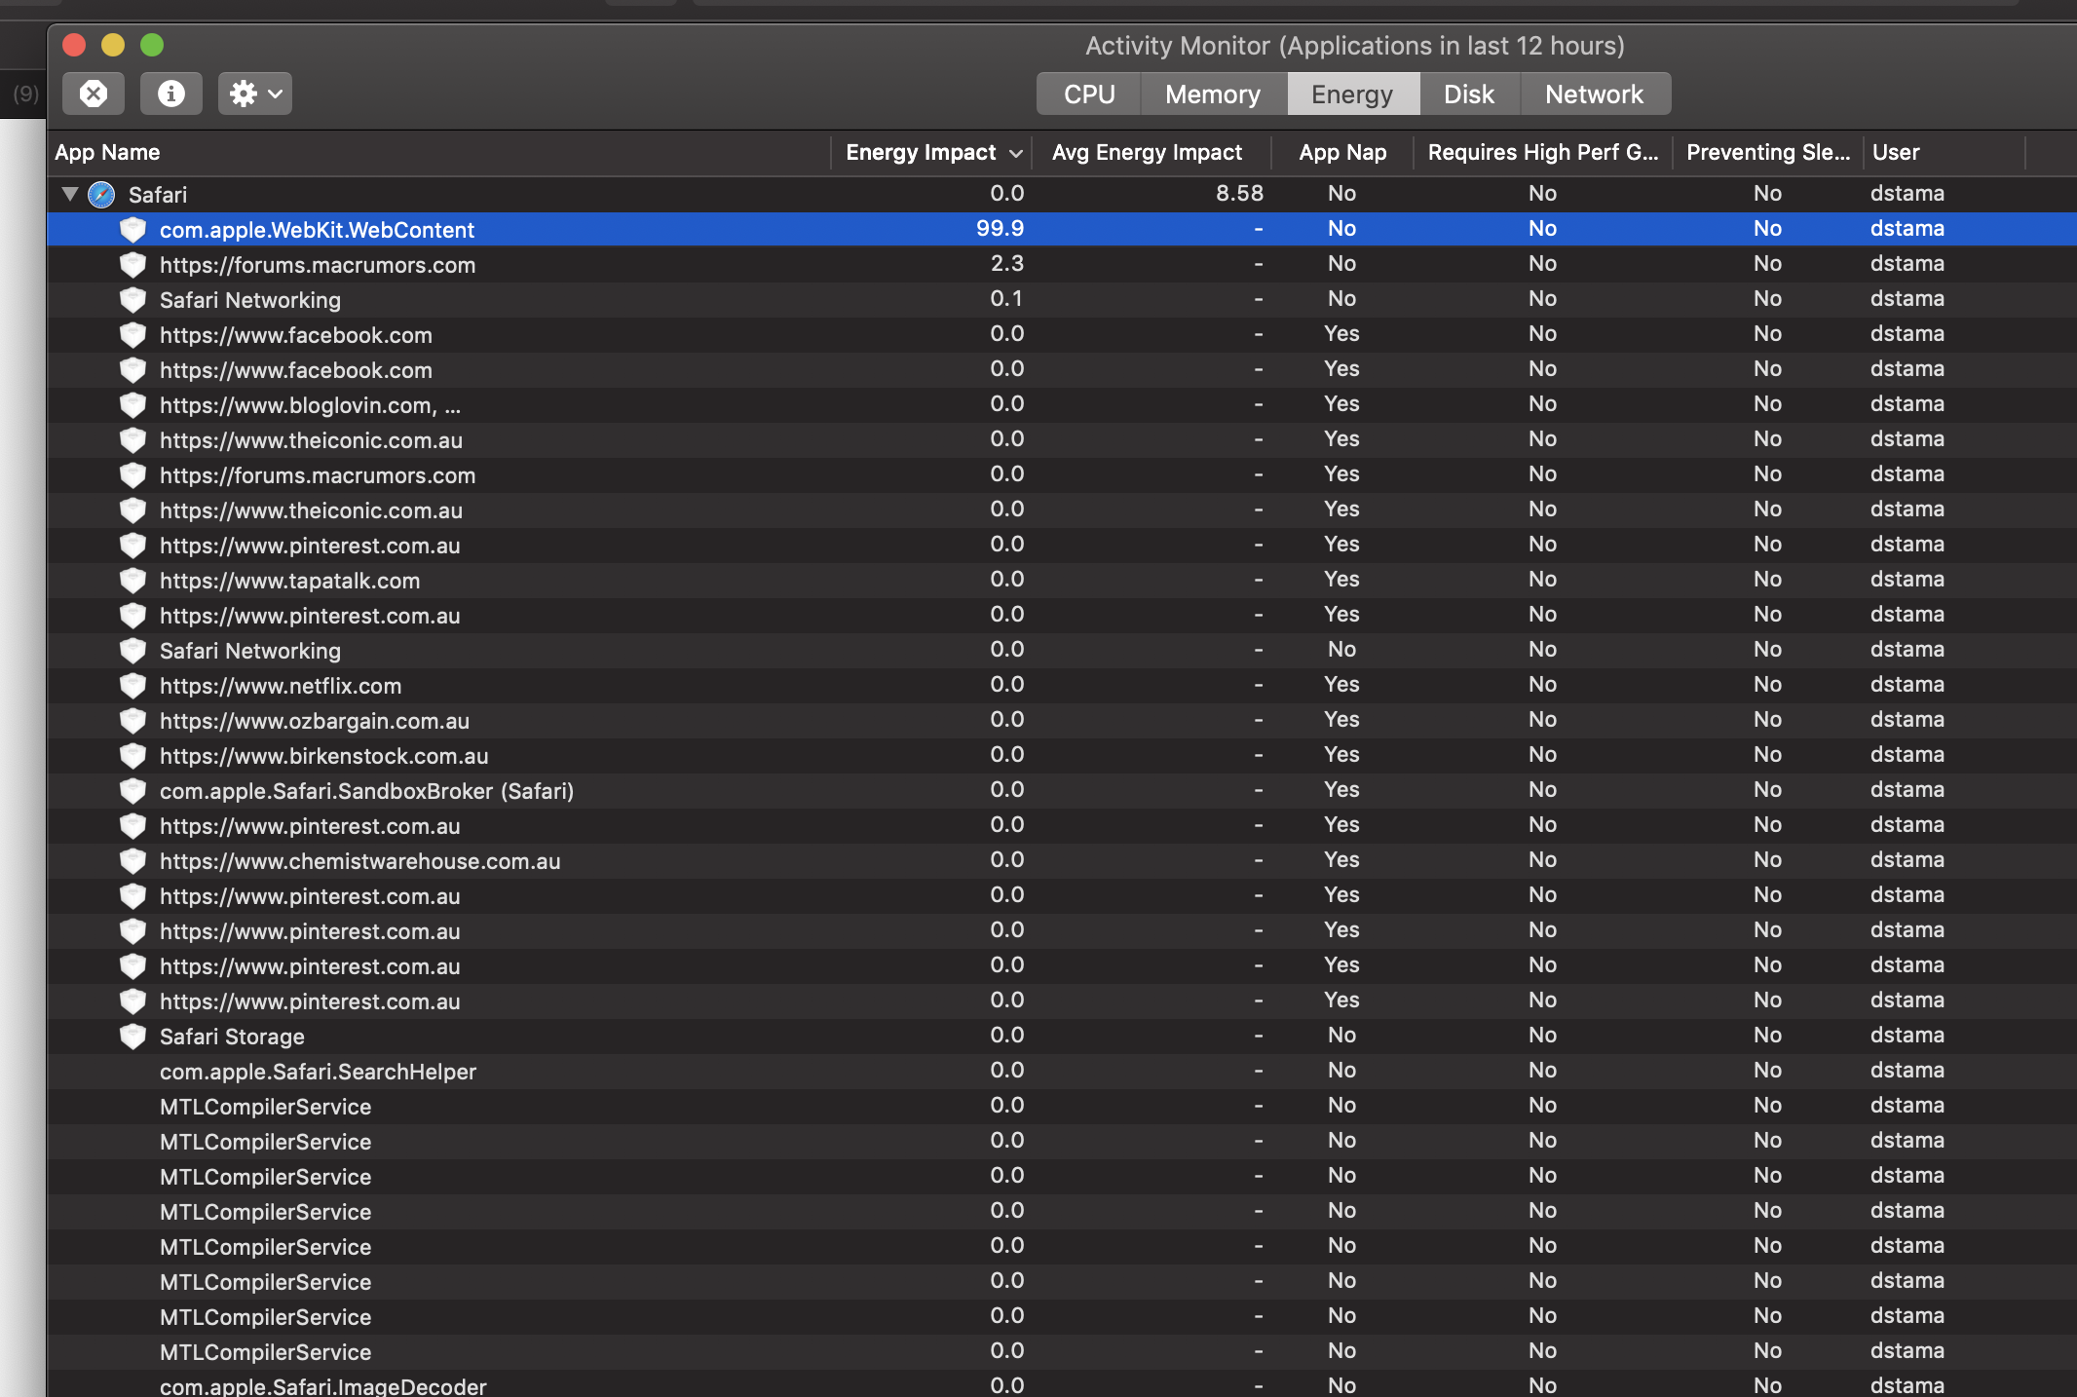Sort by Avg Energy Impact column
The height and width of the screenshot is (1397, 2077).
coord(1152,153)
